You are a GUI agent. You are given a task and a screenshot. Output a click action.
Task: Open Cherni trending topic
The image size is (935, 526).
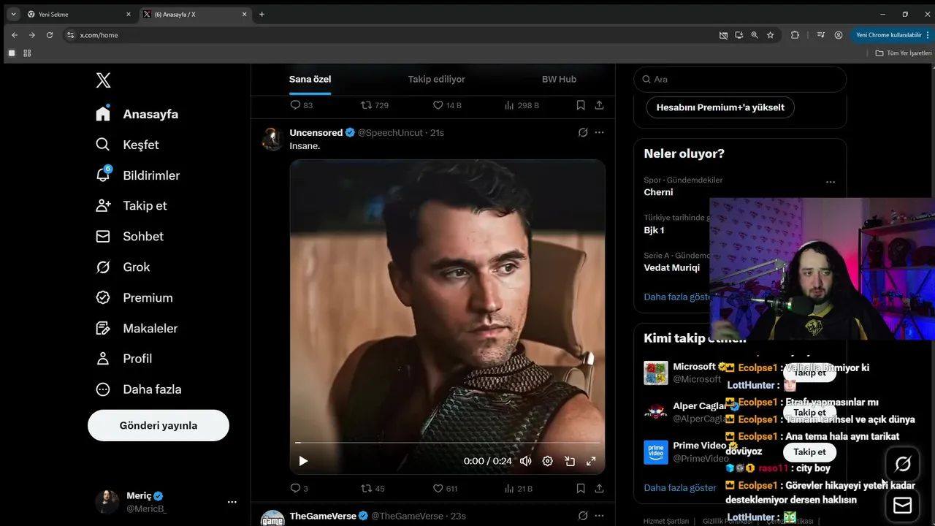[x=658, y=192]
